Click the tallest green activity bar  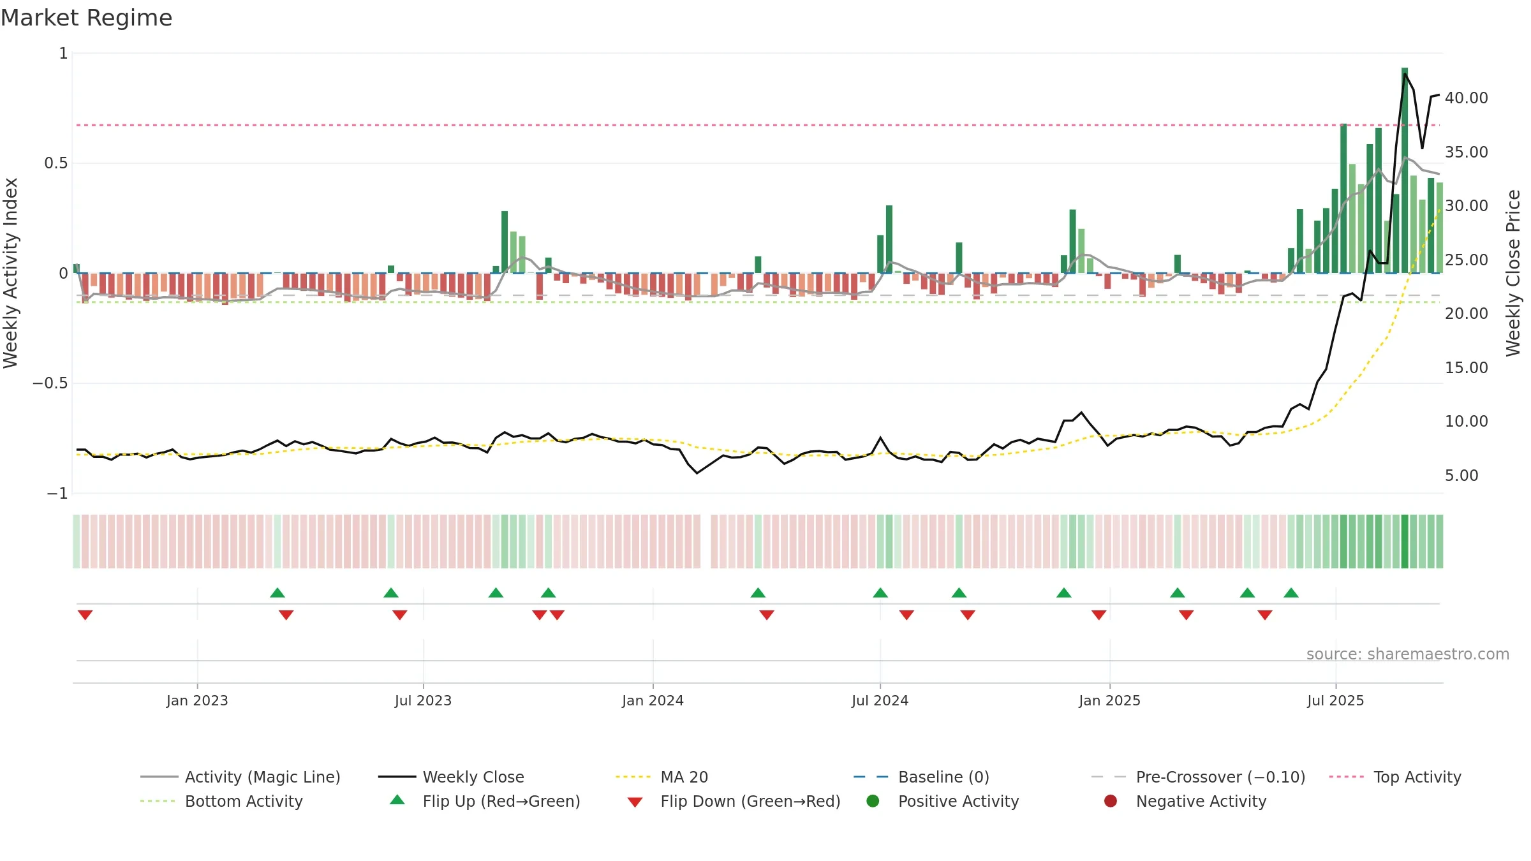click(1405, 170)
